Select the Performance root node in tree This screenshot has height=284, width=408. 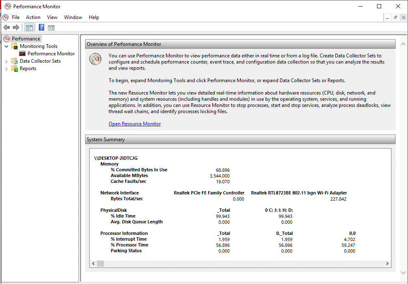tap(26, 39)
